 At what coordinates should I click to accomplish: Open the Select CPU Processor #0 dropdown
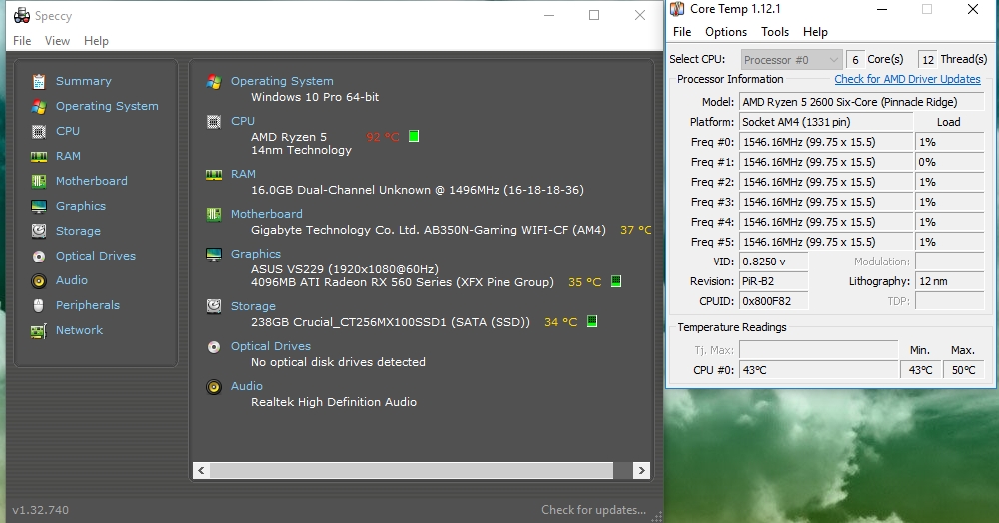792,60
